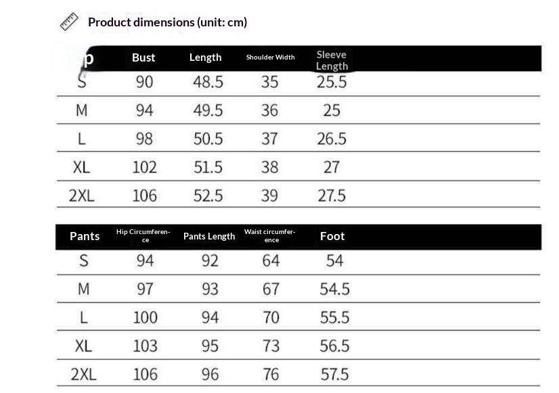Select the Sleeve Length column header
Screen dimensions: 559x393
point(332,60)
